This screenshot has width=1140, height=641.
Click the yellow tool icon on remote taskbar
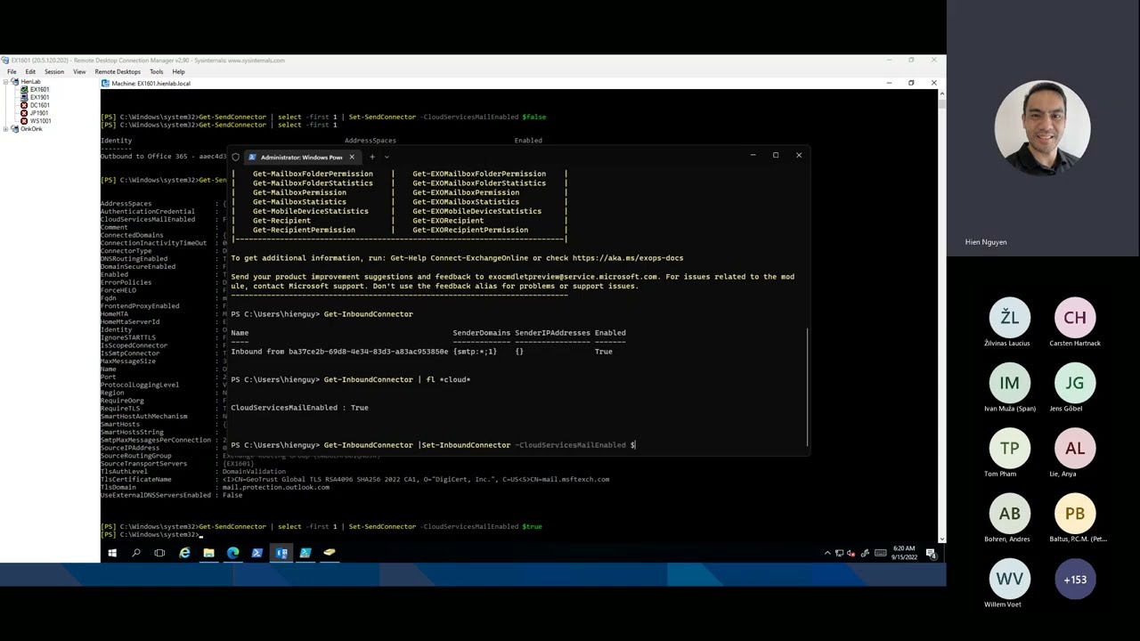tap(330, 553)
